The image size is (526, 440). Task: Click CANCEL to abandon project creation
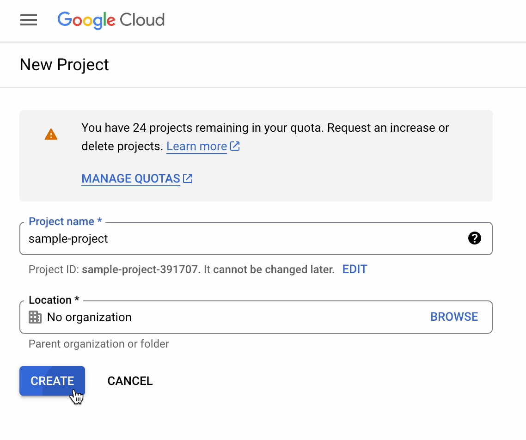[x=130, y=381]
